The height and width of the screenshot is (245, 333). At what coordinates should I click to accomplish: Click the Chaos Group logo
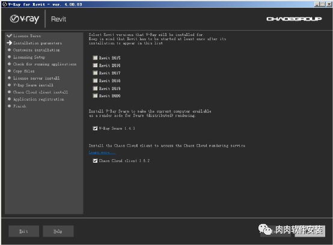coord(294,19)
